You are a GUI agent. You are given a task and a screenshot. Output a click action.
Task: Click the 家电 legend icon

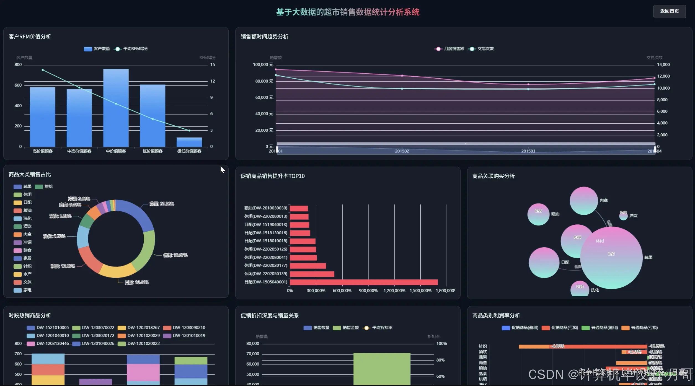point(18,290)
